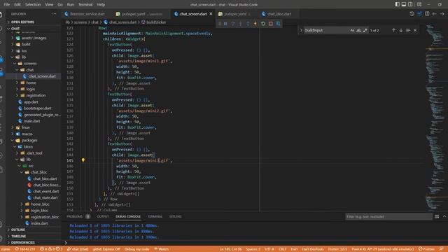The image size is (448, 252).
Task: Open the Terminal menu
Action: pyautogui.click(x=85, y=4)
